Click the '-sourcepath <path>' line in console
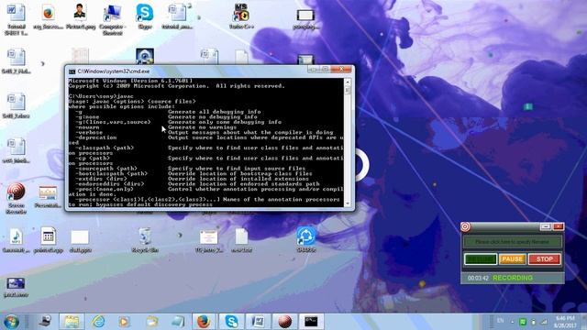The height and width of the screenshot is (330, 587). point(191,169)
